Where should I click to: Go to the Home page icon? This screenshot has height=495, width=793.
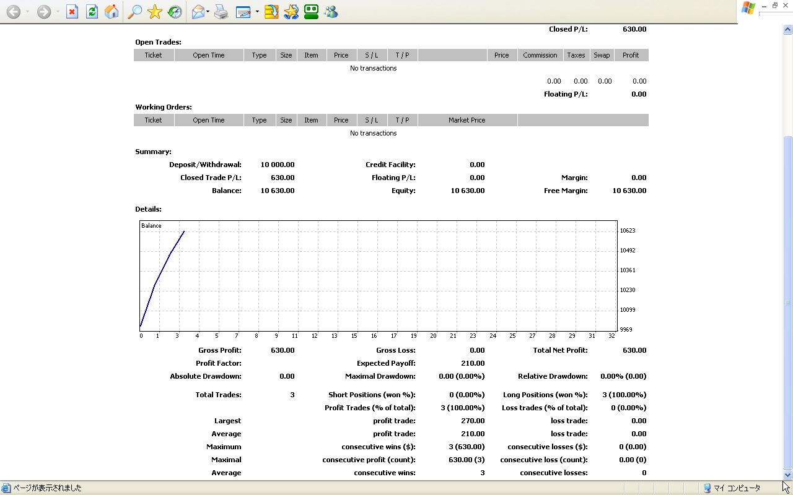(112, 12)
